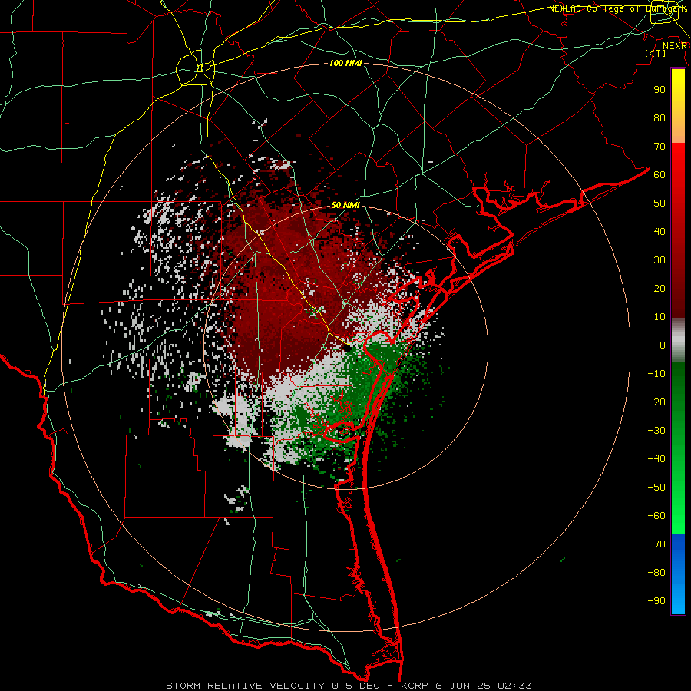Click the -40 scale value

click(x=656, y=459)
